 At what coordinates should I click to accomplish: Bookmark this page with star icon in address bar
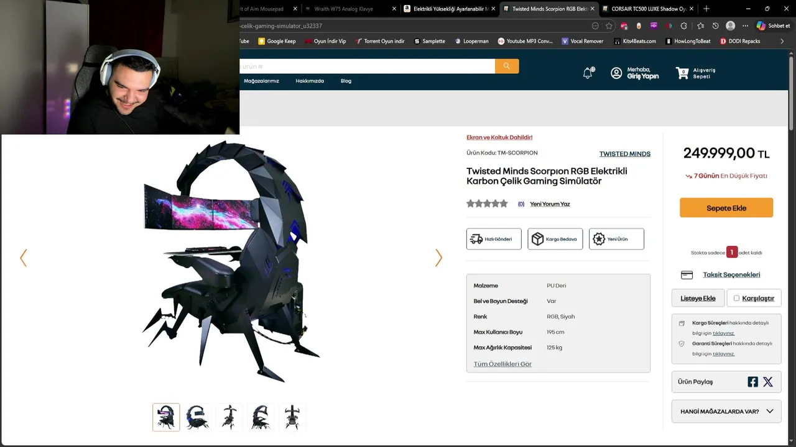pyautogui.click(x=609, y=26)
